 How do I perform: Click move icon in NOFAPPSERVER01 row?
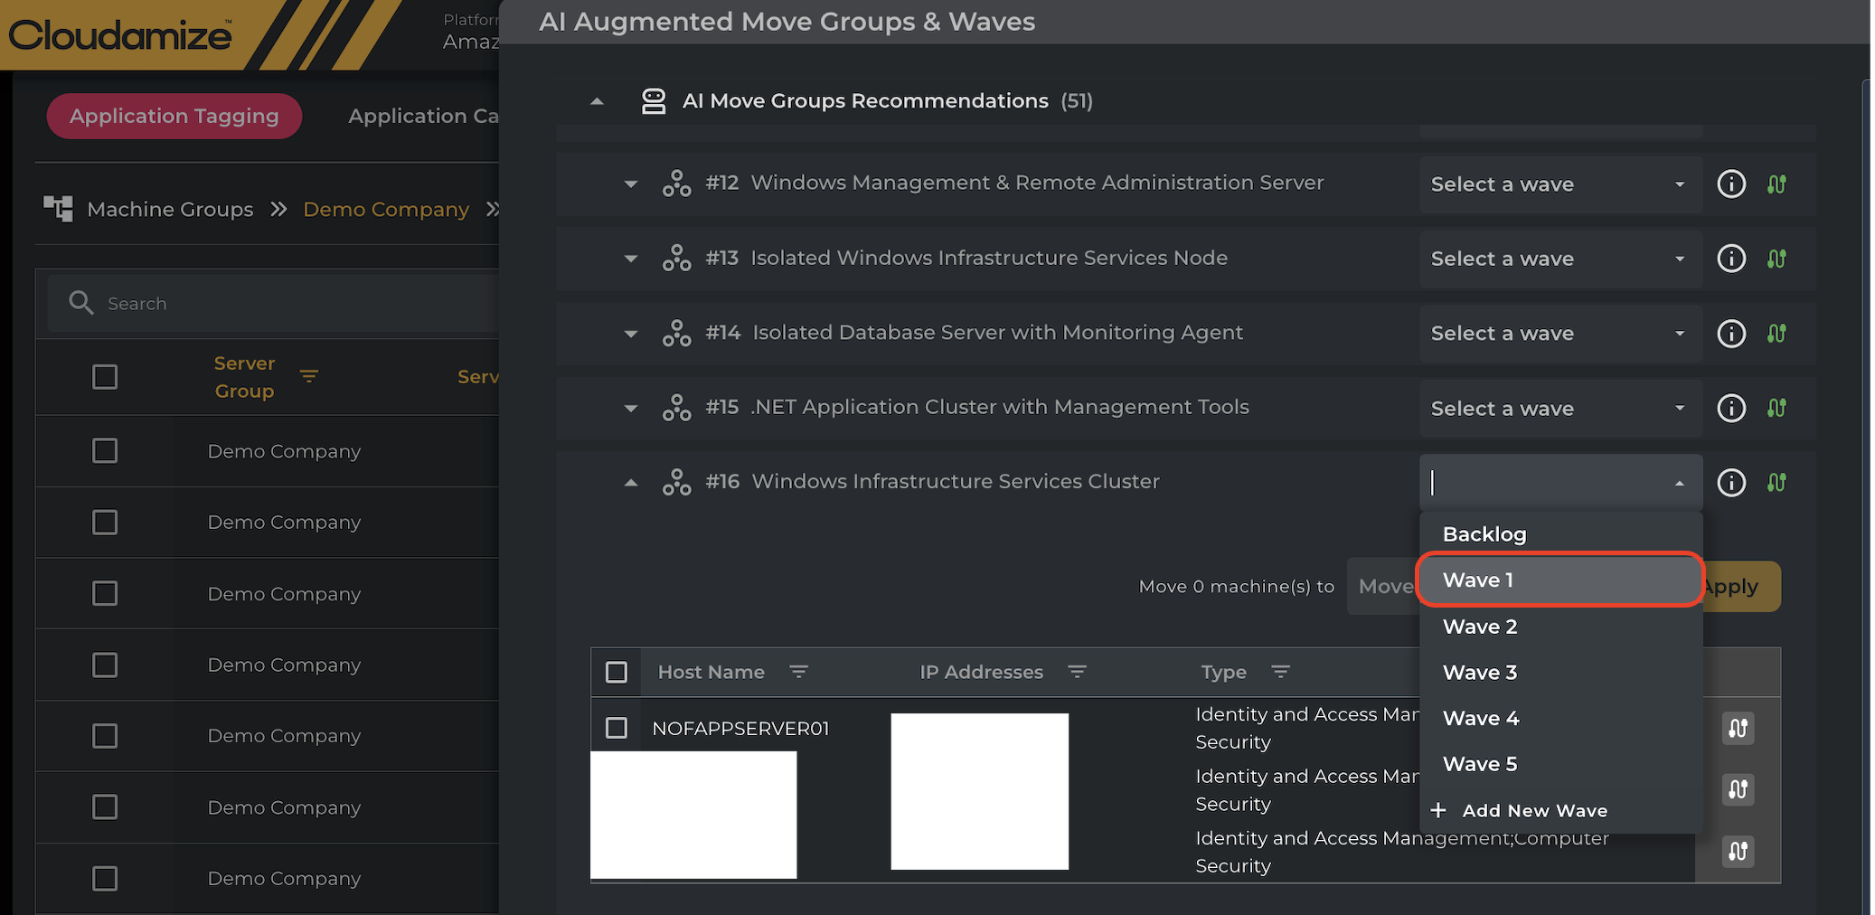point(1738,729)
